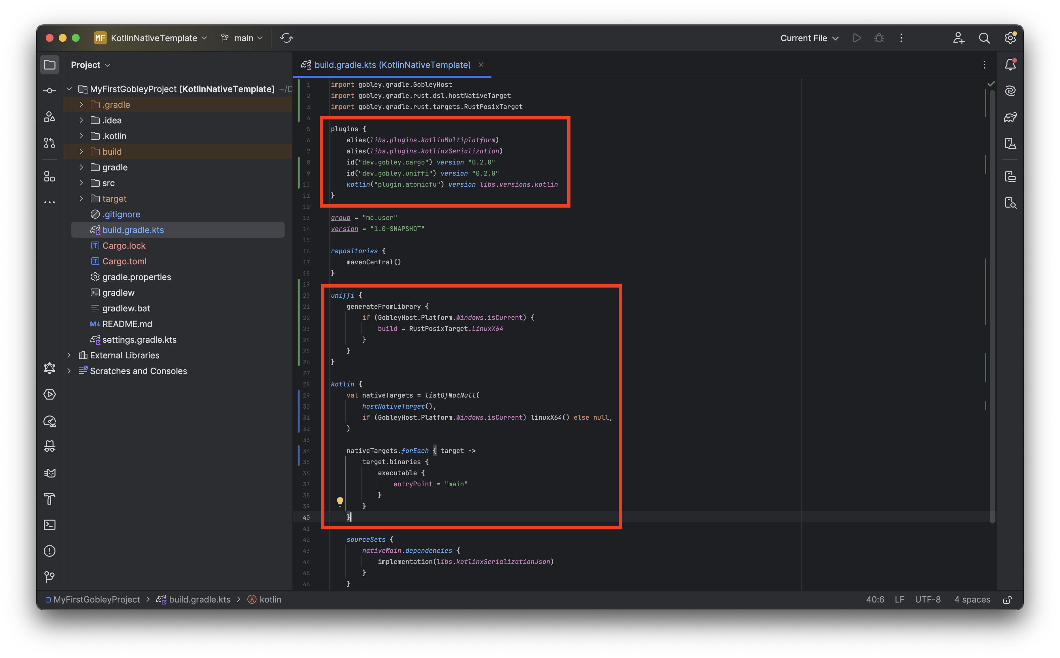This screenshot has width=1060, height=658.
Task: Click the intention lightbulb in the gutter
Action: (340, 501)
